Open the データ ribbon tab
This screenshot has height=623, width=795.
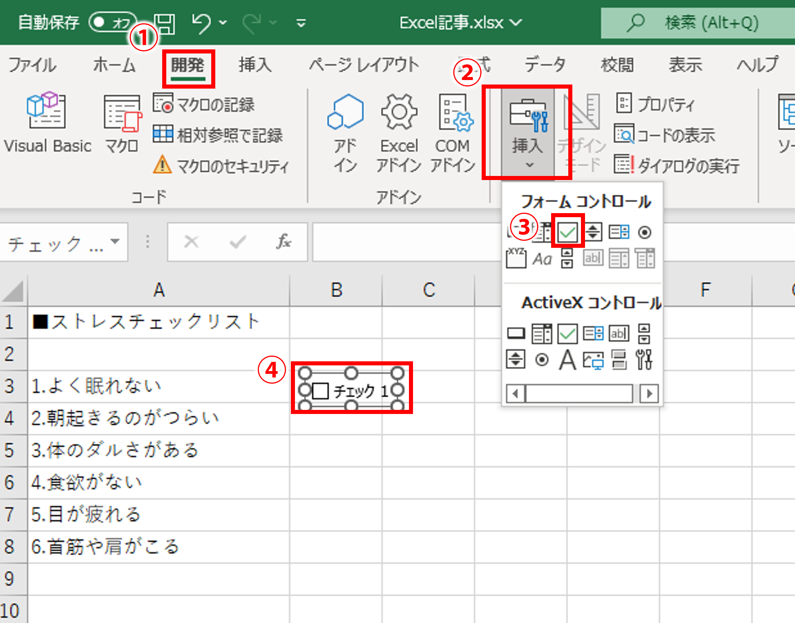pos(545,65)
